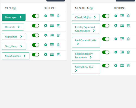Delete Test_Menu with trash icon
This screenshot has width=136, height=108.
click(x=58, y=45)
